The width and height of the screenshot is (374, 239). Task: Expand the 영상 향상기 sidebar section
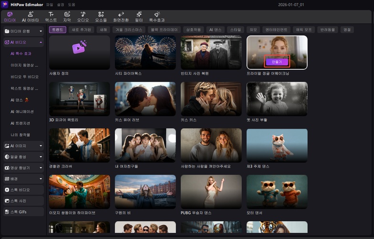coord(23,168)
